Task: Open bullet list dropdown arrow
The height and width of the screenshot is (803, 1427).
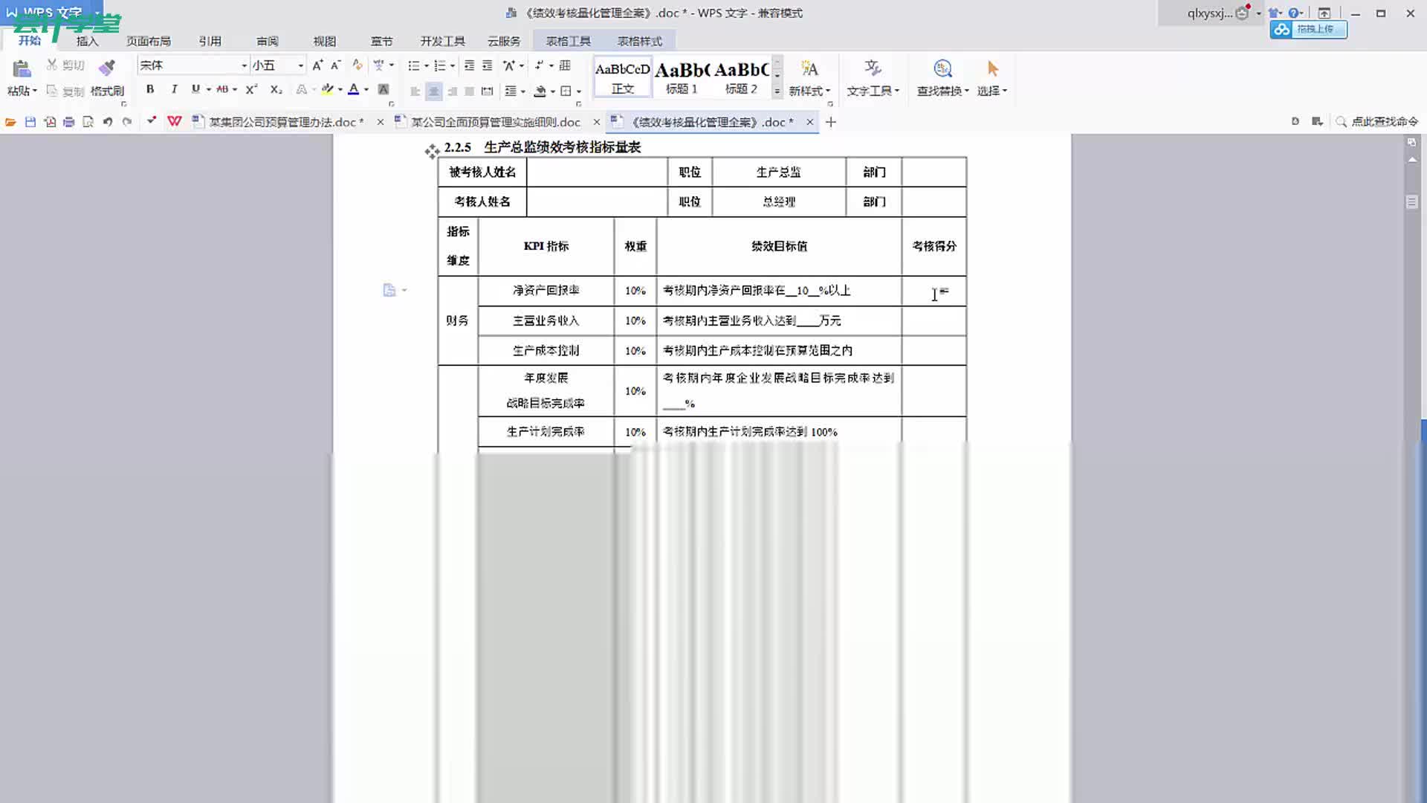Action: click(x=427, y=65)
